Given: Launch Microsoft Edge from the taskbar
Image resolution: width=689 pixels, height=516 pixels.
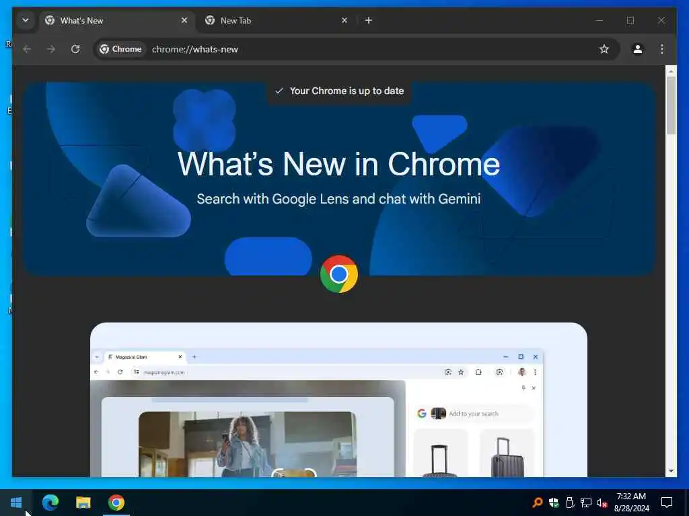Looking at the screenshot, I should click(50, 503).
